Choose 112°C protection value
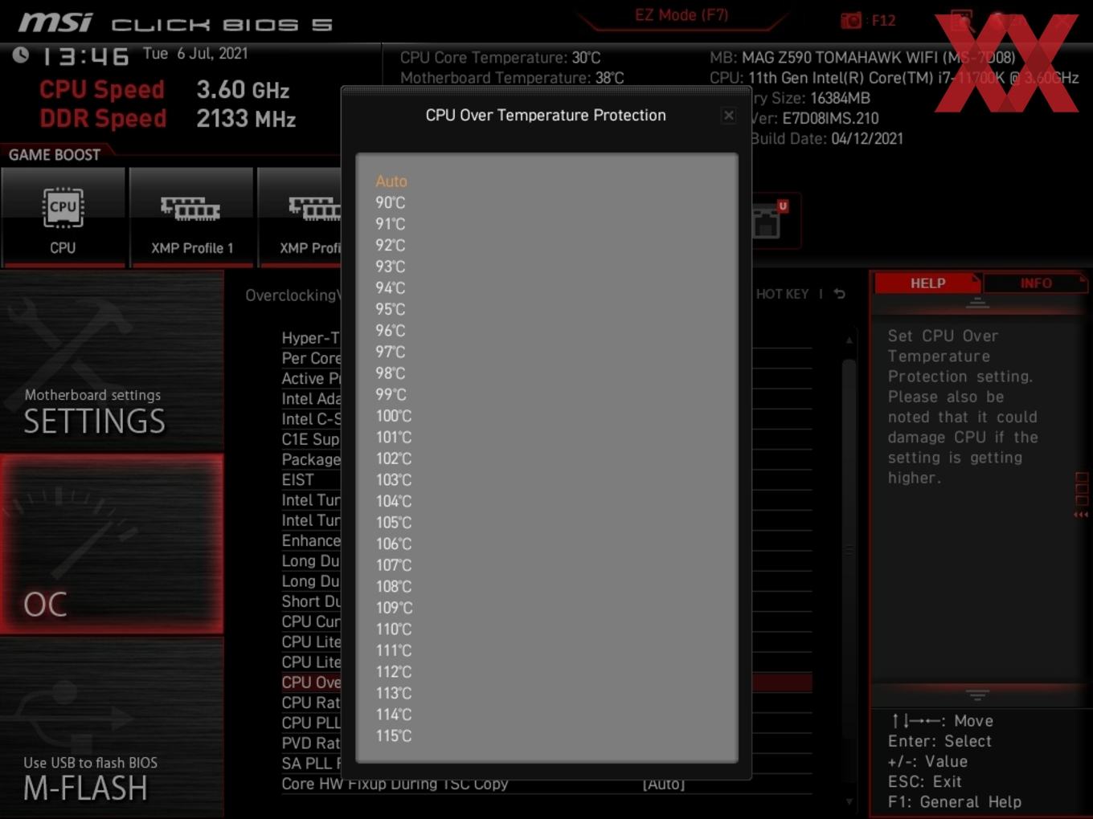1093x819 pixels. 394,672
